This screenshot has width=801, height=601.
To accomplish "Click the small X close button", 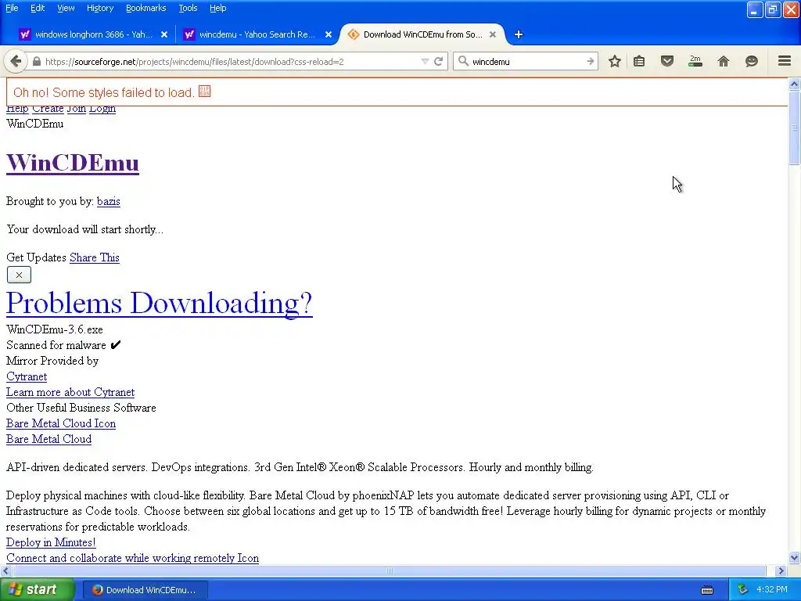I will point(19,275).
